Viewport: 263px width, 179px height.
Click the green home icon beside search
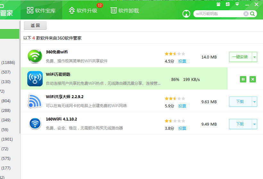coord(186,14)
